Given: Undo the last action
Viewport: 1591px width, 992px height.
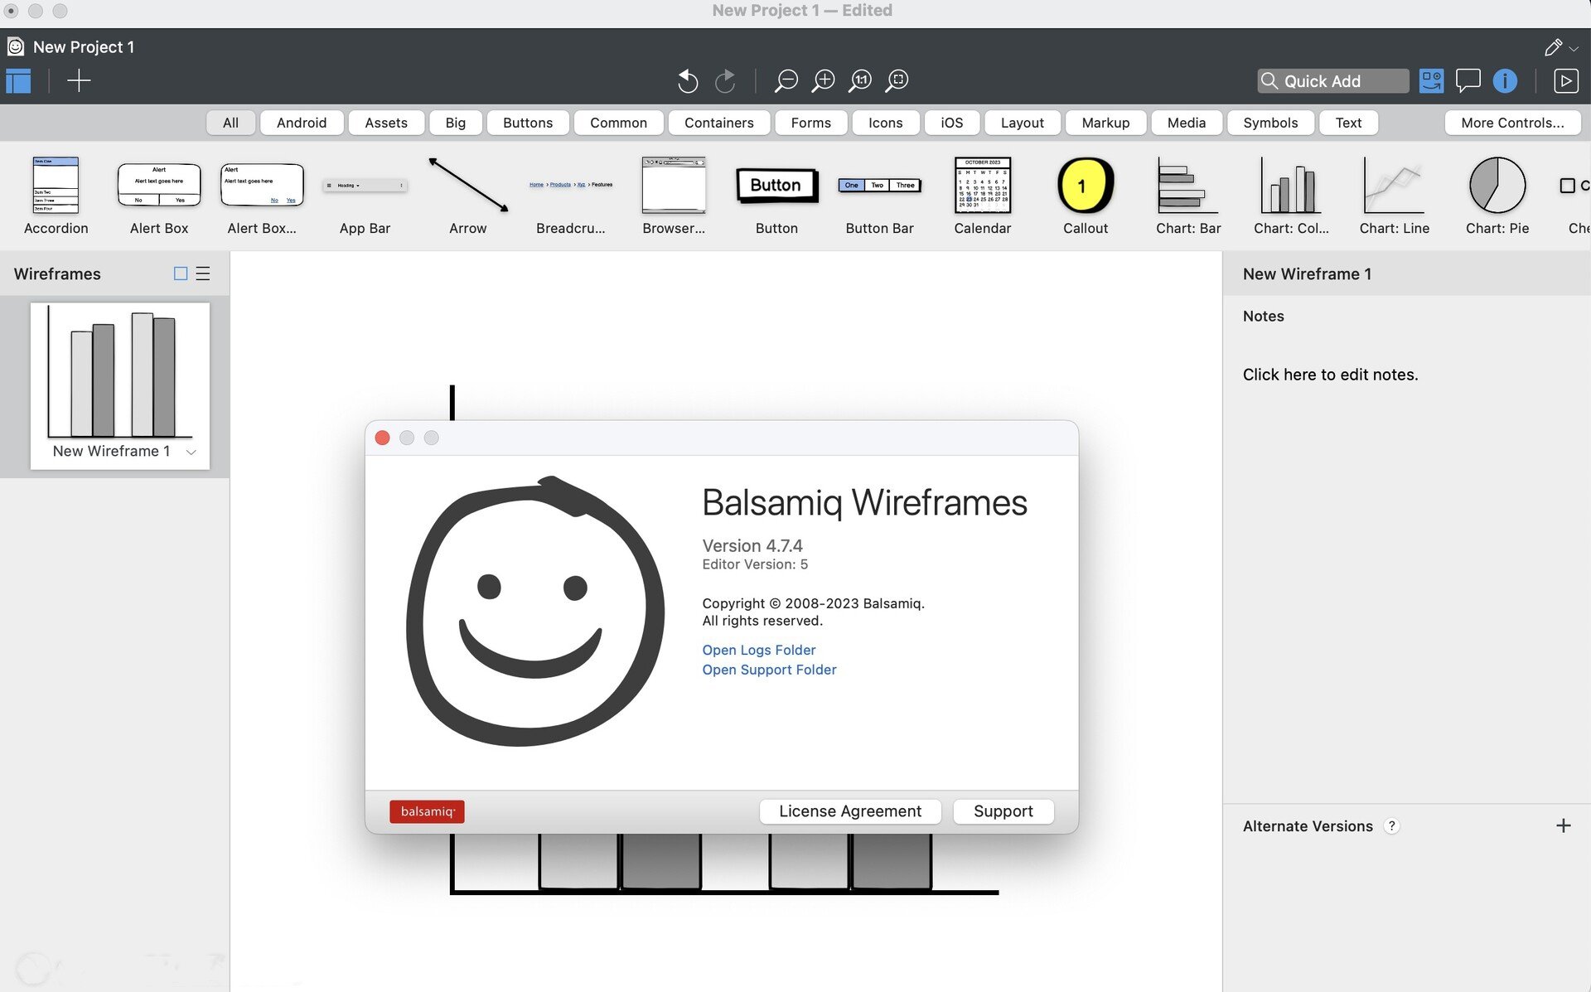Looking at the screenshot, I should pyautogui.click(x=688, y=80).
